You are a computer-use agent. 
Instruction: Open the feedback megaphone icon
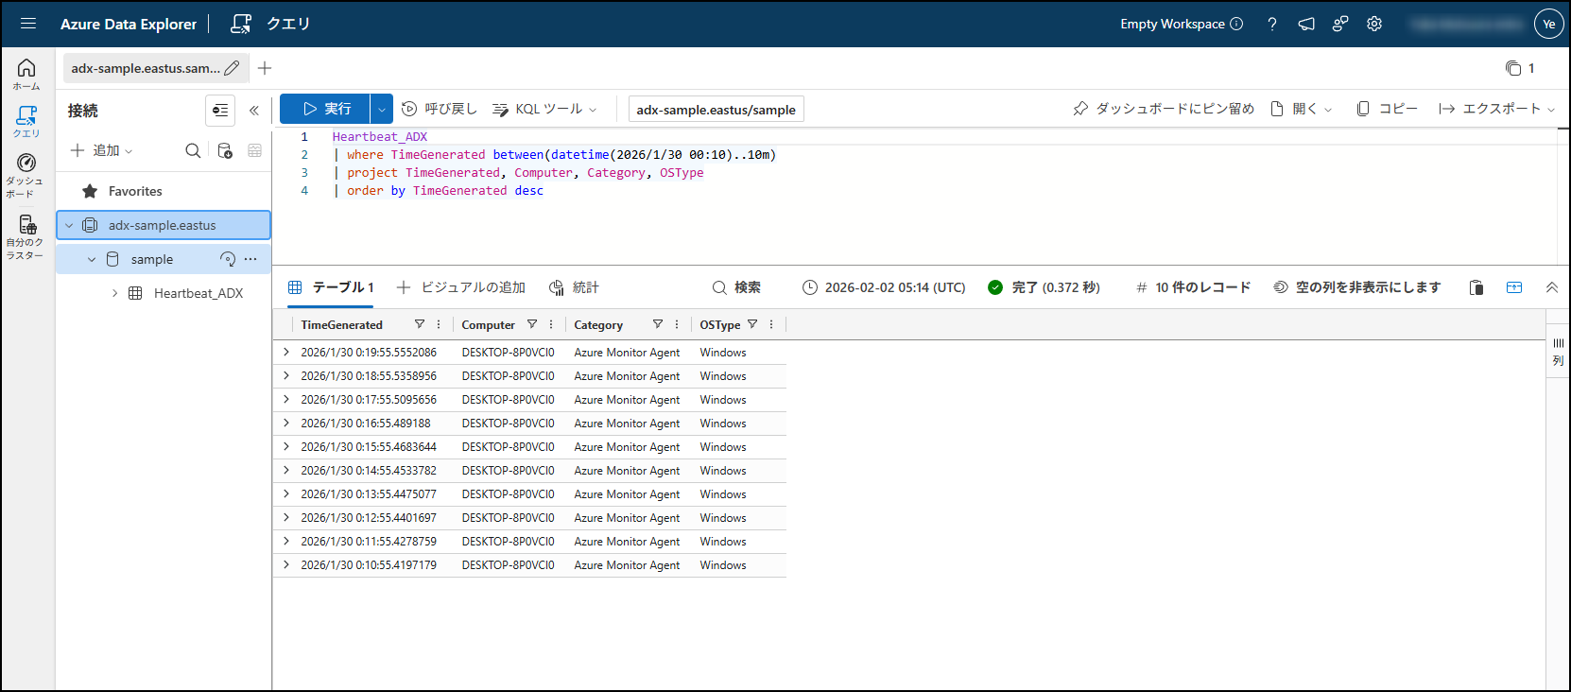[1306, 25]
